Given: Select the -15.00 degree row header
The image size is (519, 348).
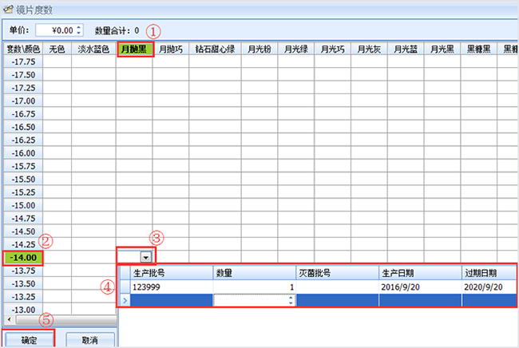Looking at the screenshot, I should point(23,205).
